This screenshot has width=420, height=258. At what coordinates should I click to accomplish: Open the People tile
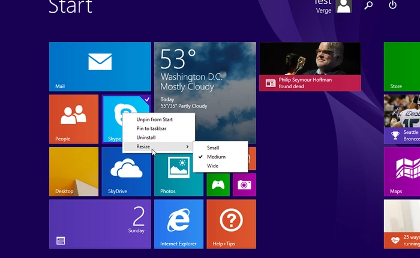(x=74, y=119)
